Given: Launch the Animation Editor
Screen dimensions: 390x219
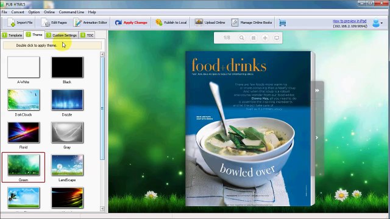Looking at the screenshot, I should (x=90, y=23).
